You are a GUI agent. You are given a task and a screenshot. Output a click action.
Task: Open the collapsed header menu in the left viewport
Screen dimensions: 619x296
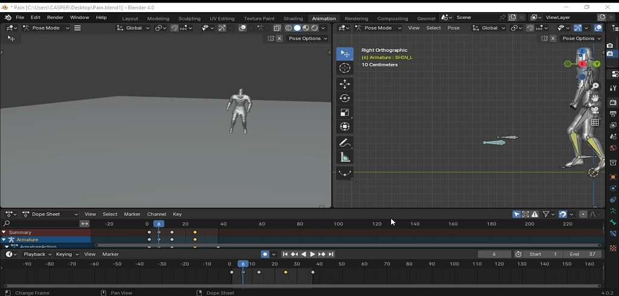(x=77, y=28)
